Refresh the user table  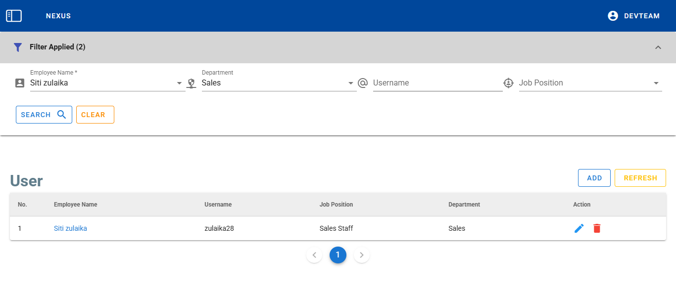(x=640, y=178)
